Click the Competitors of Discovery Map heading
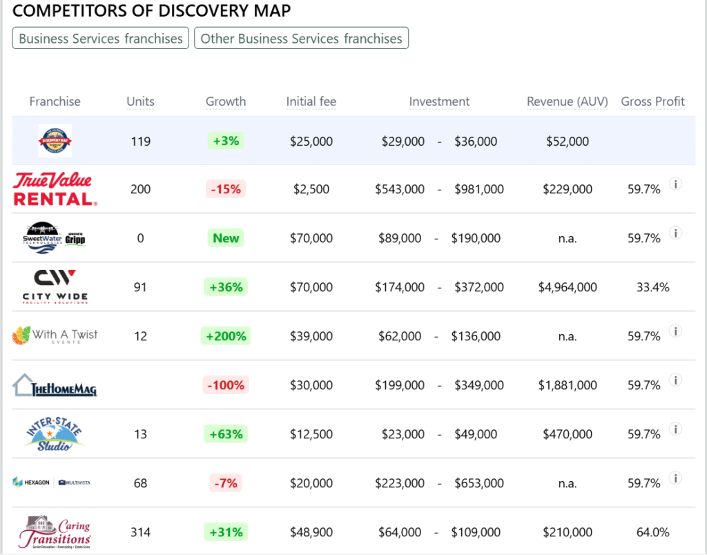This screenshot has width=707, height=555. (151, 10)
